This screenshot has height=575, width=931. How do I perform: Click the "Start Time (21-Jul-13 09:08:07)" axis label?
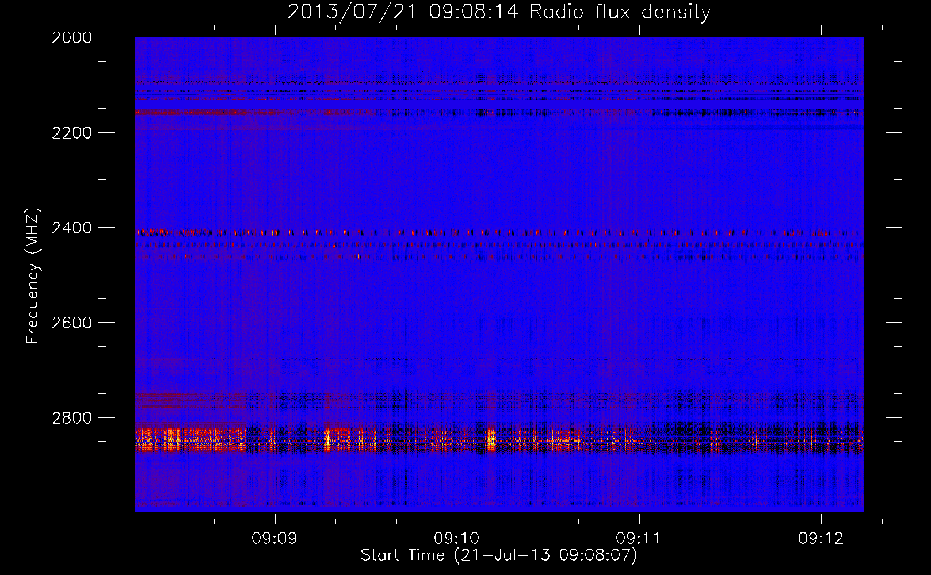[x=499, y=555]
